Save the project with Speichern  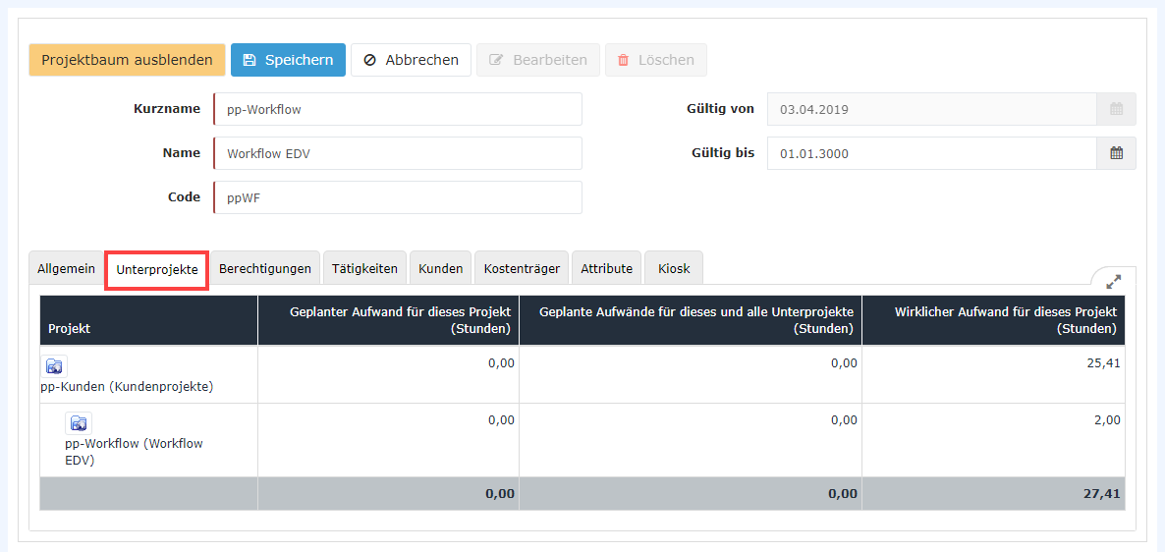coord(288,60)
